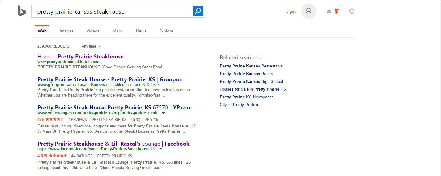Select related search Pretty Prairie Kansas Rodeo
The image size is (441, 176).
pyautogui.click(x=246, y=74)
